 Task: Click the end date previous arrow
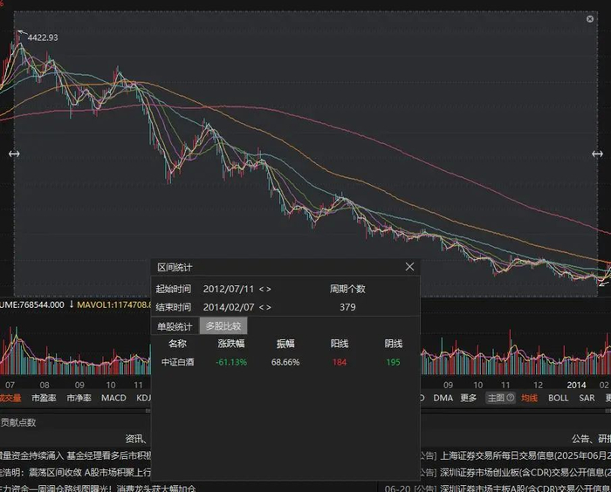pyautogui.click(x=260, y=307)
